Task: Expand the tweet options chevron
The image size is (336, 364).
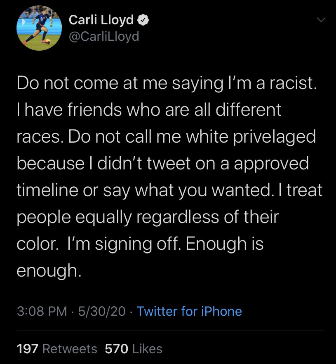Action: click(321, 19)
